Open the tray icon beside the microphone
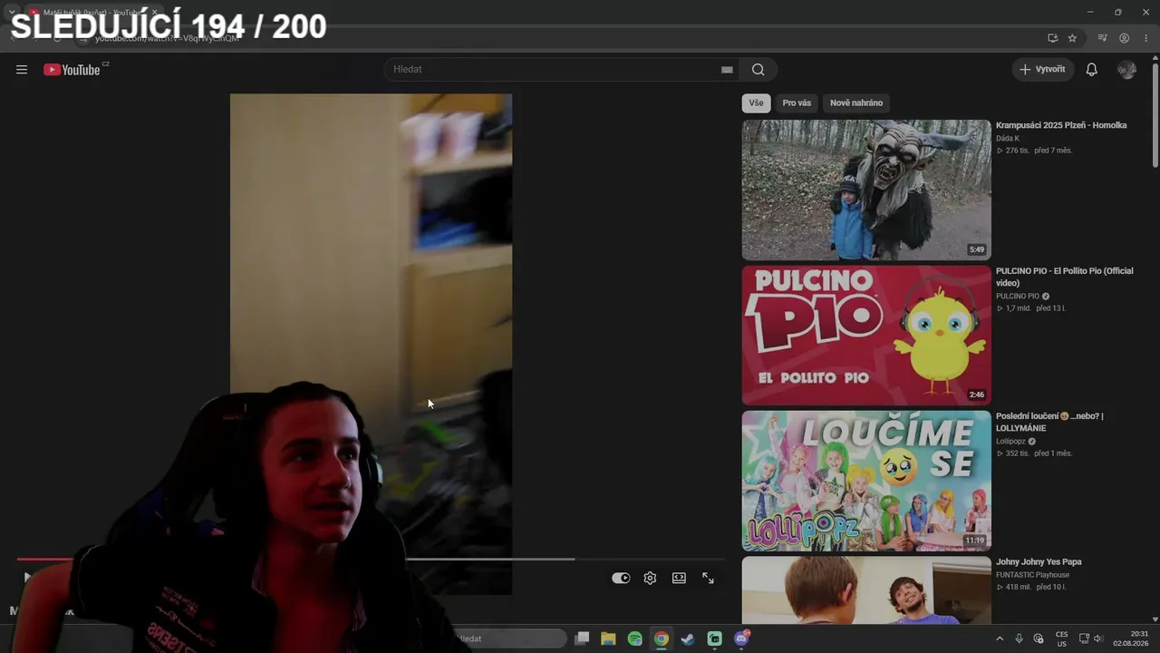1160x653 pixels. point(1039,638)
